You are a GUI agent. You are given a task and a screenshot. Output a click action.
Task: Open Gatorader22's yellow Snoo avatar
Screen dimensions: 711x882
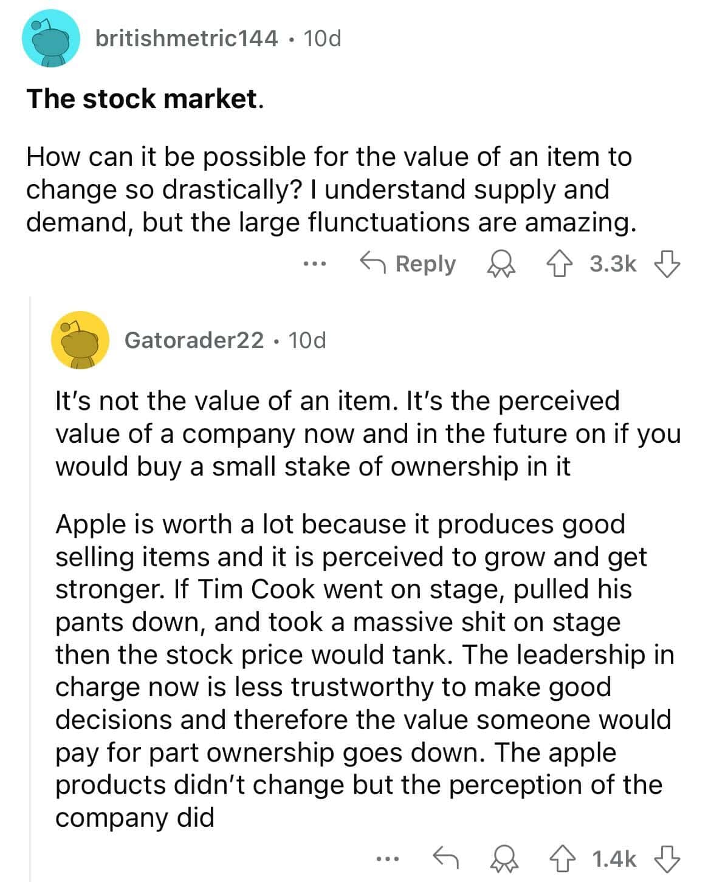tap(80, 340)
